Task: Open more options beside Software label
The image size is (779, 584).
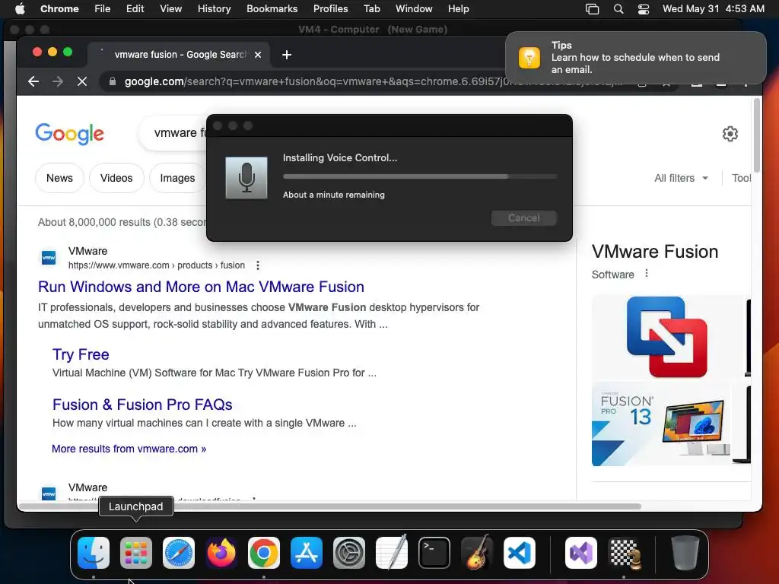Action: pyautogui.click(x=647, y=274)
